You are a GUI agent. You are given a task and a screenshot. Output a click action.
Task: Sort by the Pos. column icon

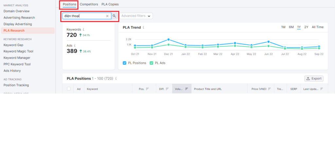pos(147,89)
